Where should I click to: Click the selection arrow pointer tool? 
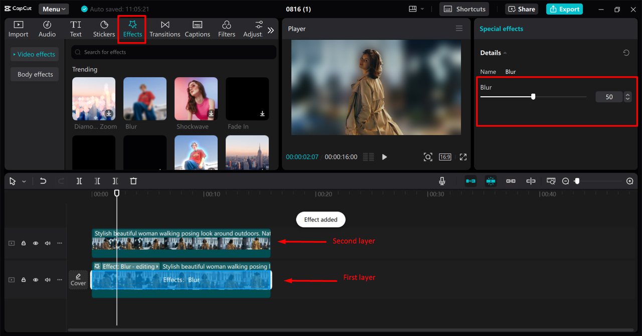point(13,181)
